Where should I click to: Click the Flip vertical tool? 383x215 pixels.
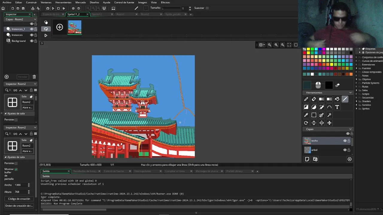click(x=314, y=123)
